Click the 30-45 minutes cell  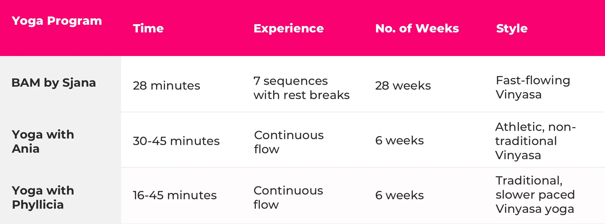click(x=176, y=141)
